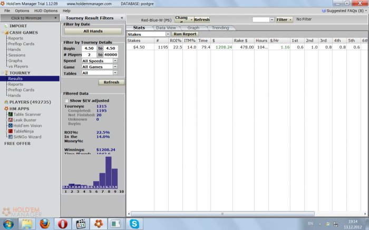This screenshot has width=369, height=230.
Task: Toggle Show $EV adjusted checkbox
Action: pos(66,101)
